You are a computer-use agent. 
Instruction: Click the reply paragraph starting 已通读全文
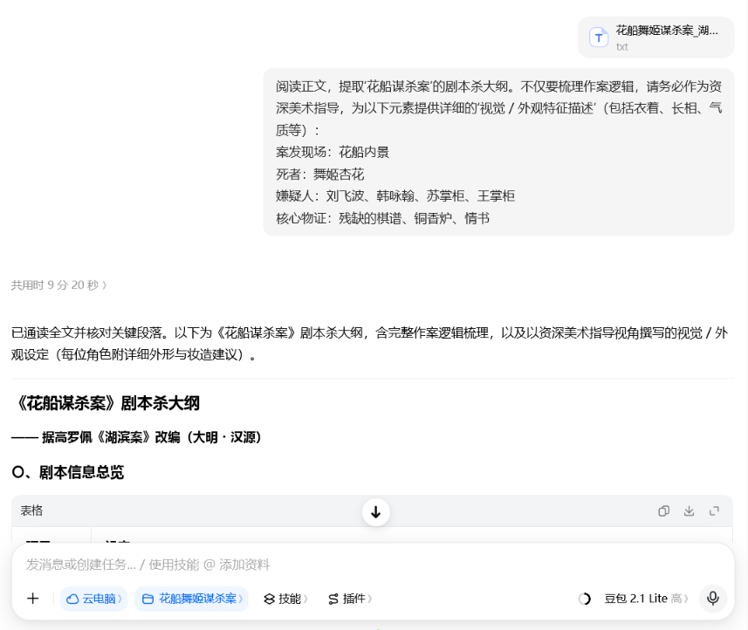coord(369,344)
